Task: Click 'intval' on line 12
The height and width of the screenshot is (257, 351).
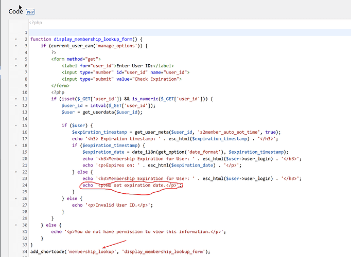Action: (98, 105)
